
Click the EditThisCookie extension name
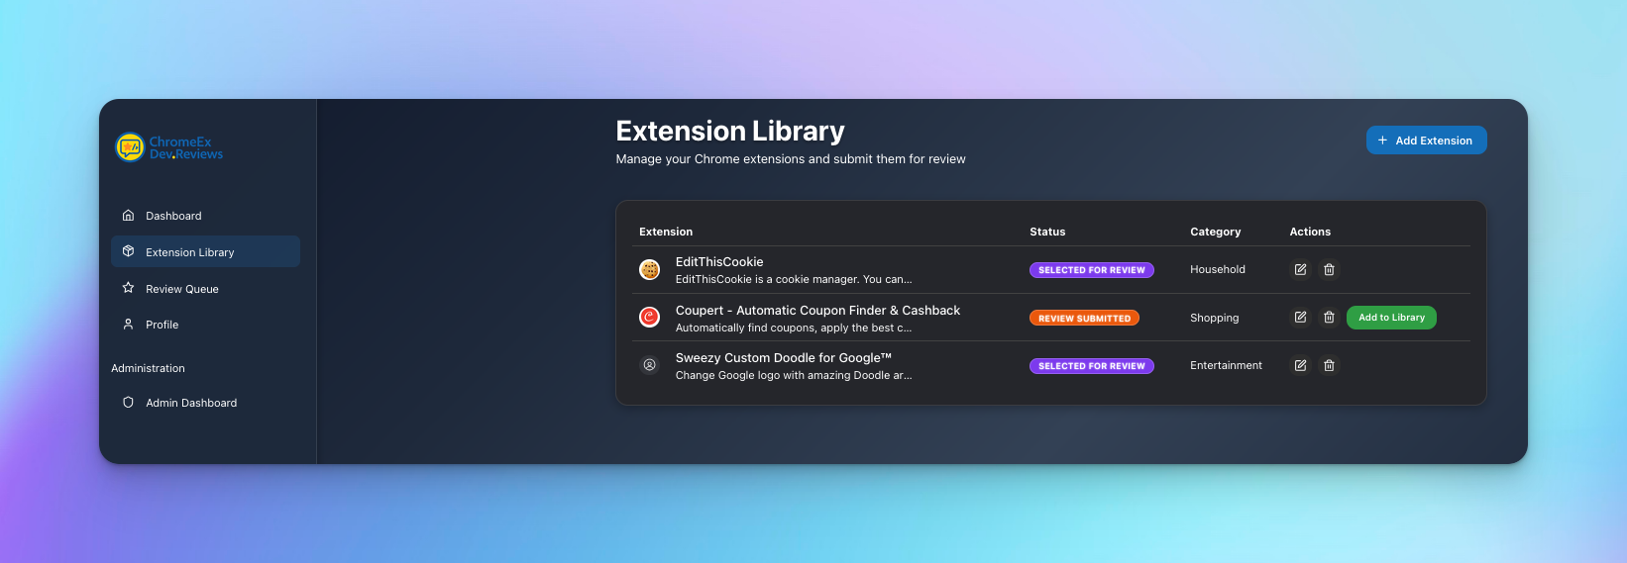[719, 261]
